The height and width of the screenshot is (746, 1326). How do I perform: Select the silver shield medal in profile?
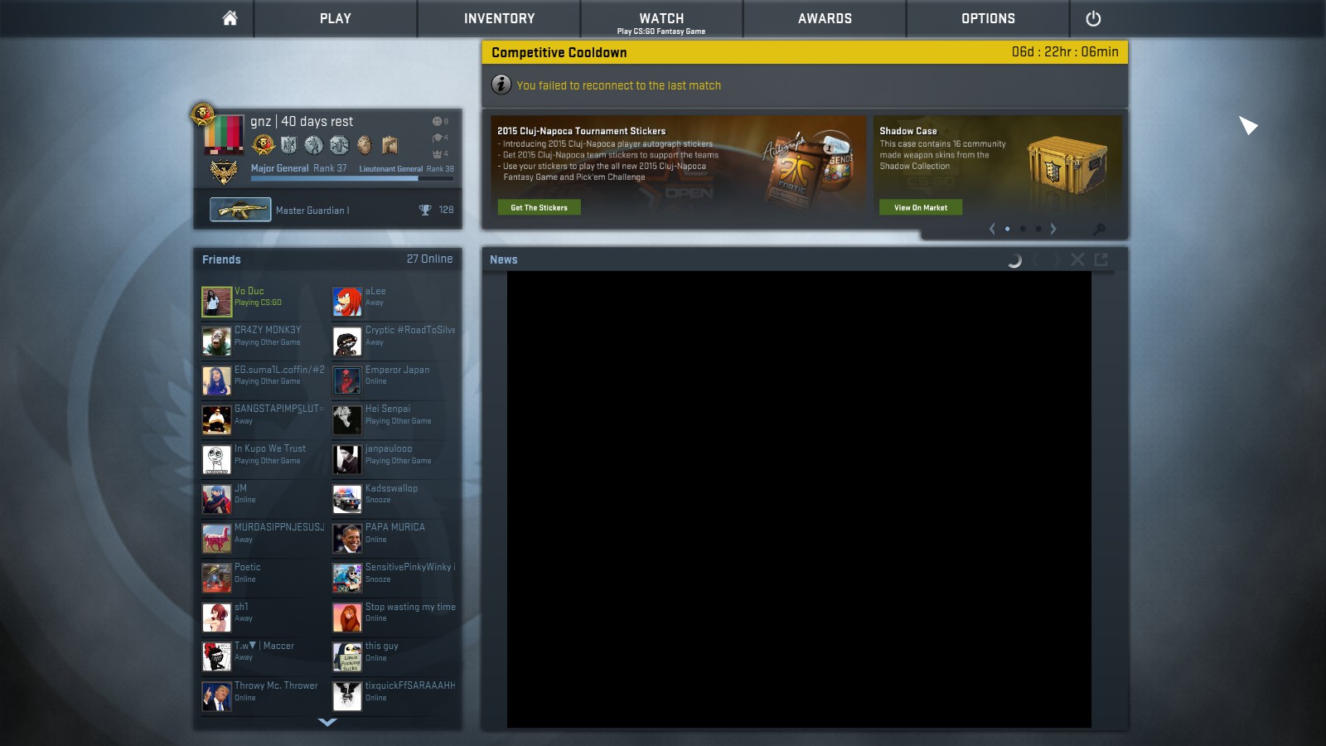tap(288, 145)
